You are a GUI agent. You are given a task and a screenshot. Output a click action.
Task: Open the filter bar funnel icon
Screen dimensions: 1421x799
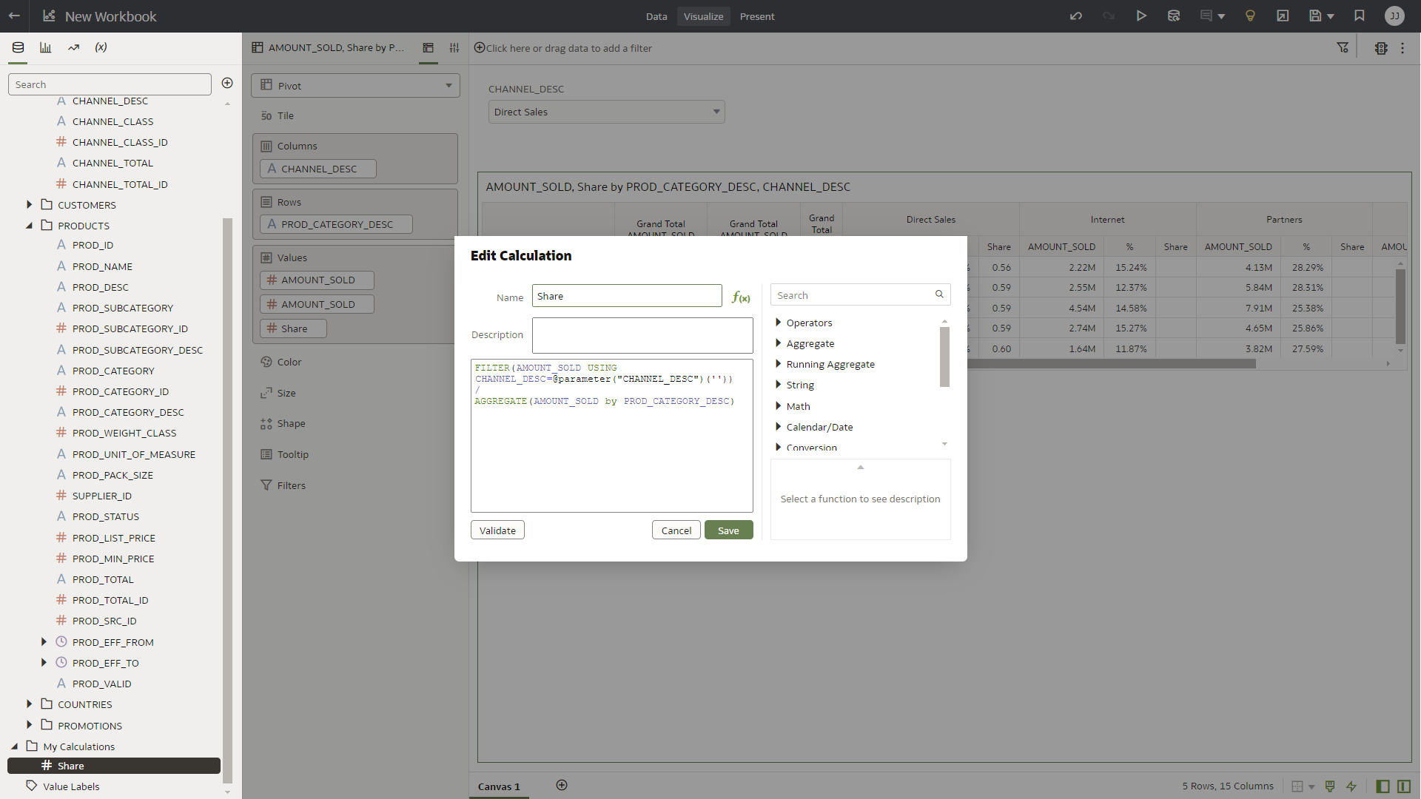click(1343, 48)
